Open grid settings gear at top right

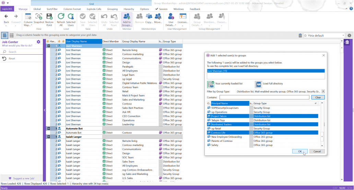pos(349,36)
